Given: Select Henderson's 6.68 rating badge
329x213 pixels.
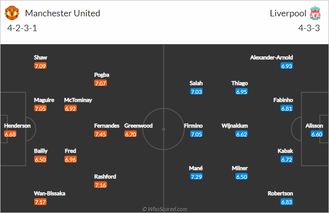Looking at the screenshot, I should coord(10,134).
